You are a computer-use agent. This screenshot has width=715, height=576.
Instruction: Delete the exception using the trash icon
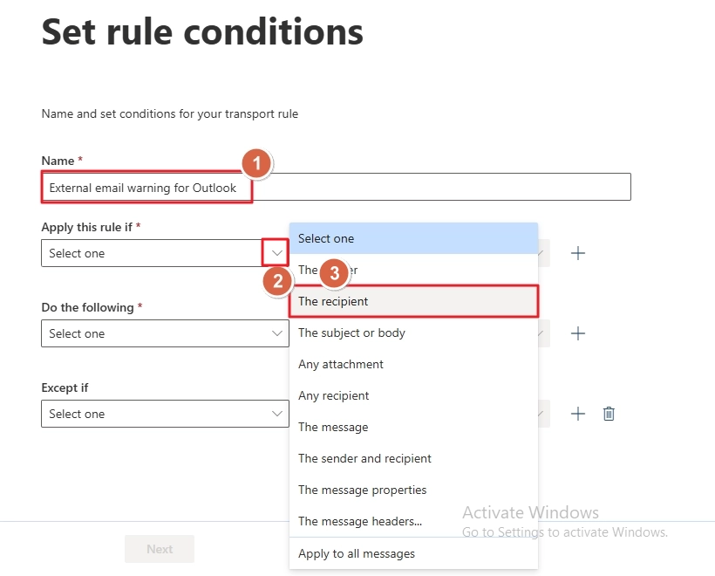(x=608, y=413)
